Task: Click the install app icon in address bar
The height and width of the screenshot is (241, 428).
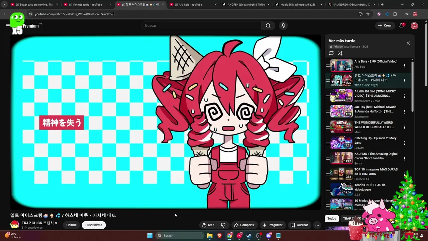Action: tap(360, 14)
